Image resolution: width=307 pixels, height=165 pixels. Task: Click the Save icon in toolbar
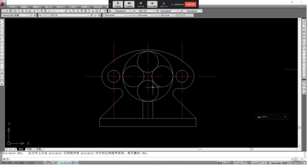[x=11, y=11]
